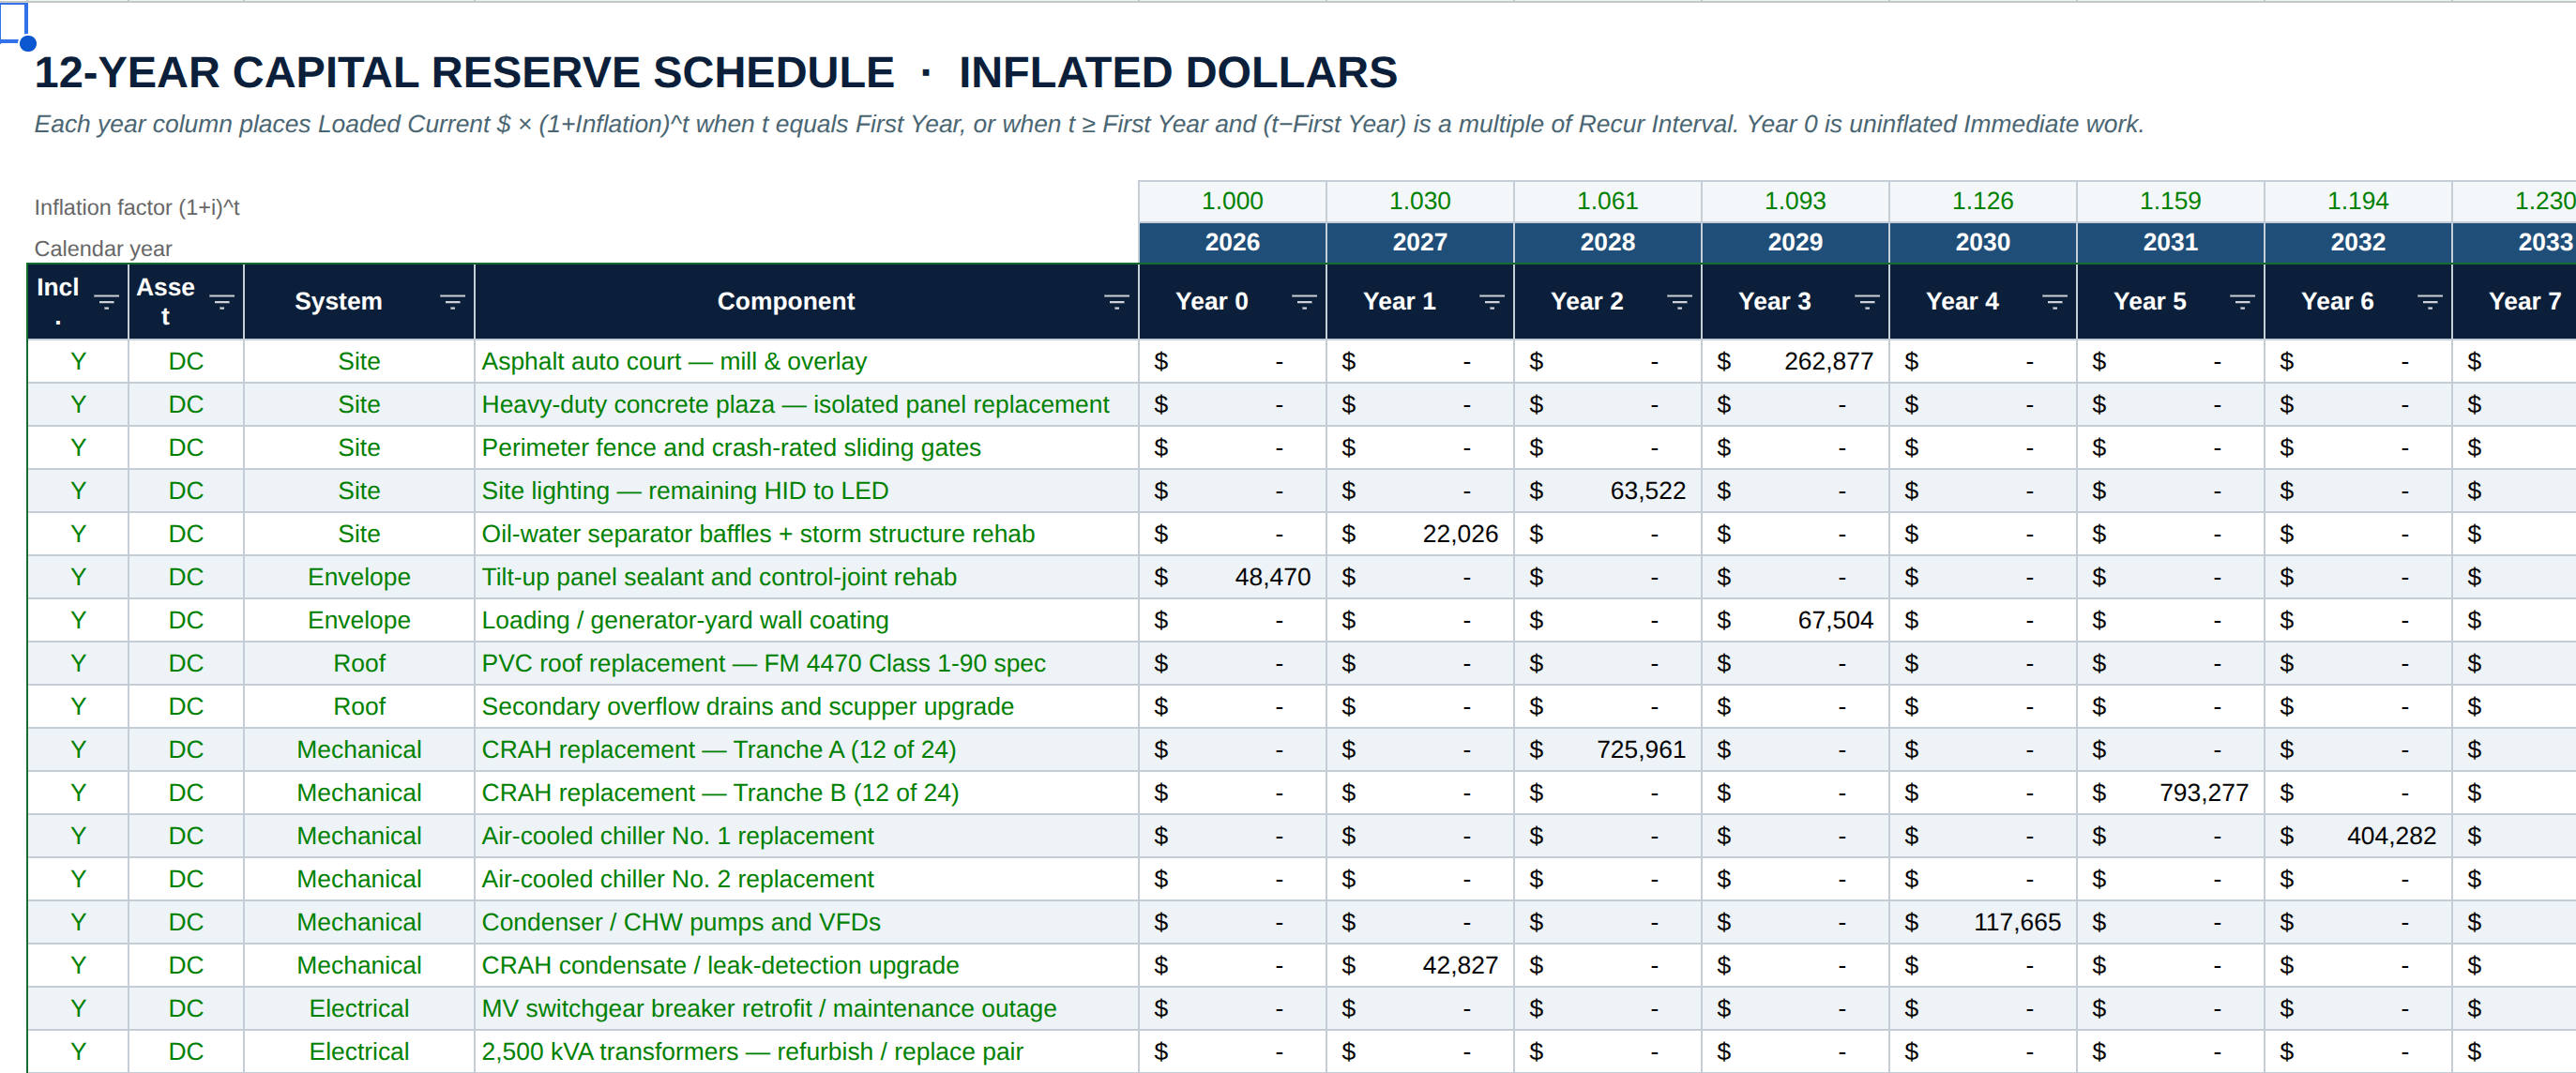Select the 63,522 value in Year 2
Screen dimensions: 2576x1073
(x=1607, y=491)
